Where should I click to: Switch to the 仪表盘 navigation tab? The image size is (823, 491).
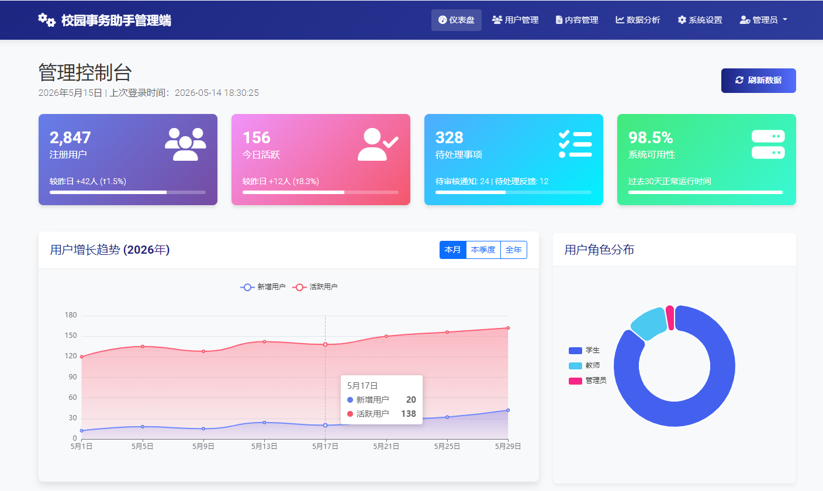click(x=457, y=19)
